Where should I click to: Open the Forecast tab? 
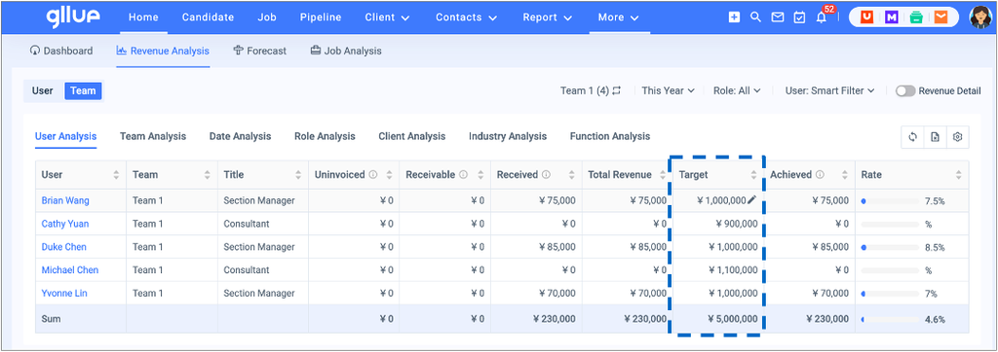tap(259, 51)
